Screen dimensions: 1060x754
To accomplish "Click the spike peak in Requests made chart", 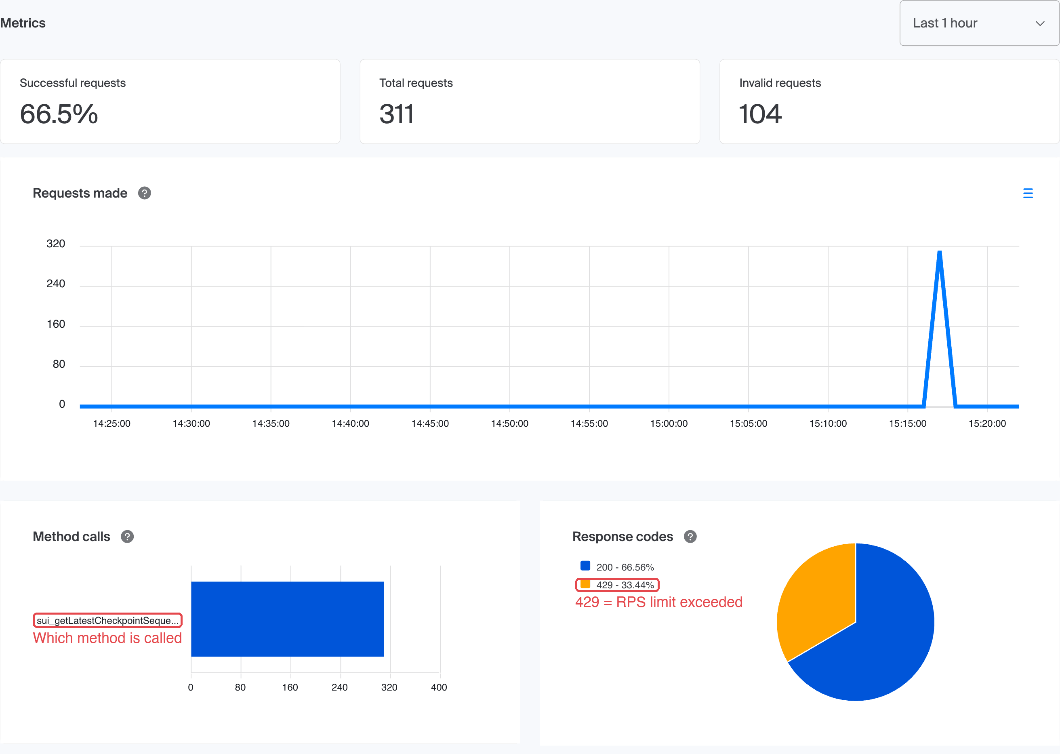I will [x=939, y=252].
